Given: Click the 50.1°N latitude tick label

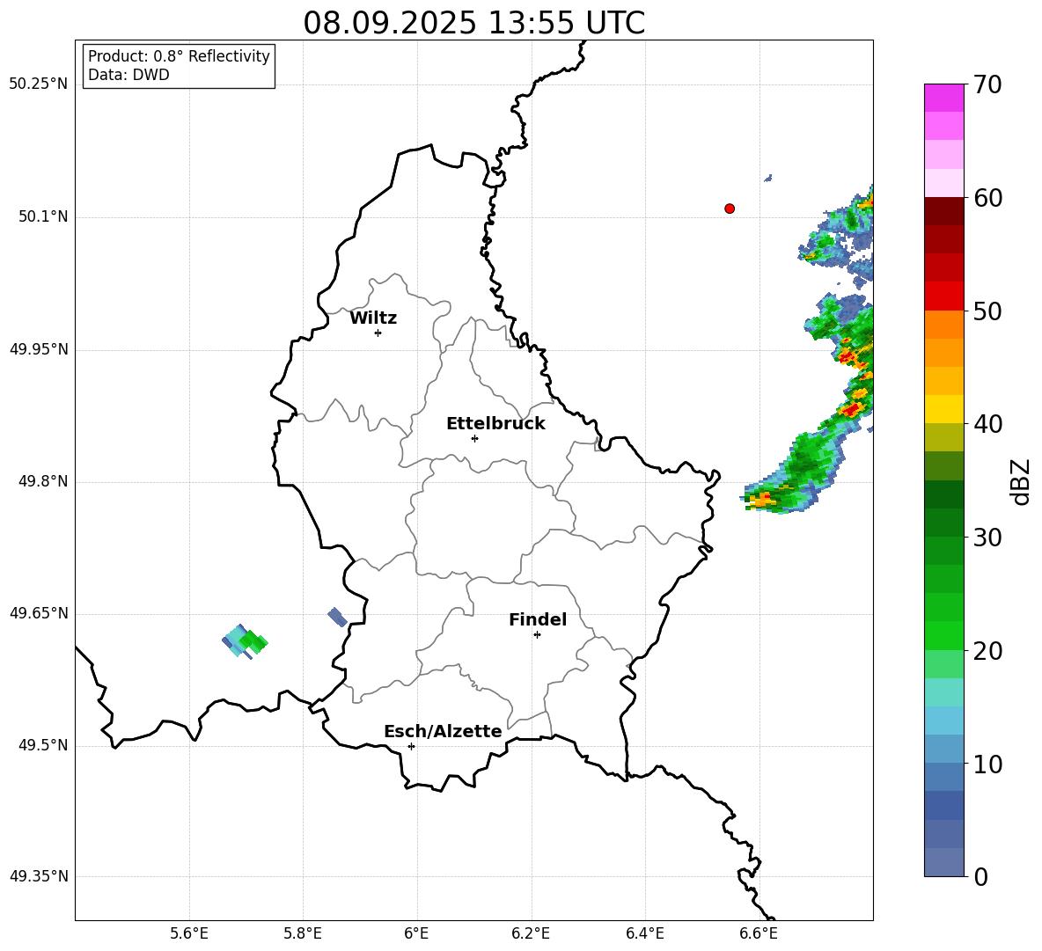Looking at the screenshot, I should pos(43,216).
